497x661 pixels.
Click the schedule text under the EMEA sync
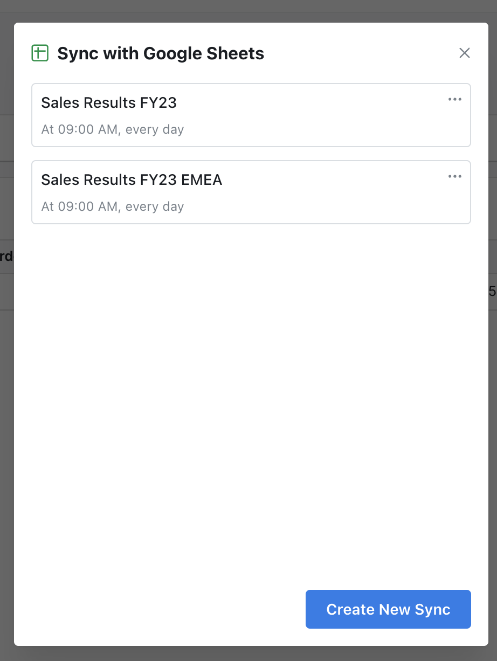[x=113, y=206]
